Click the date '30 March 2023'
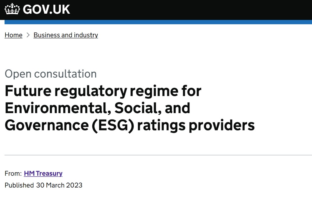 pyautogui.click(x=59, y=185)
